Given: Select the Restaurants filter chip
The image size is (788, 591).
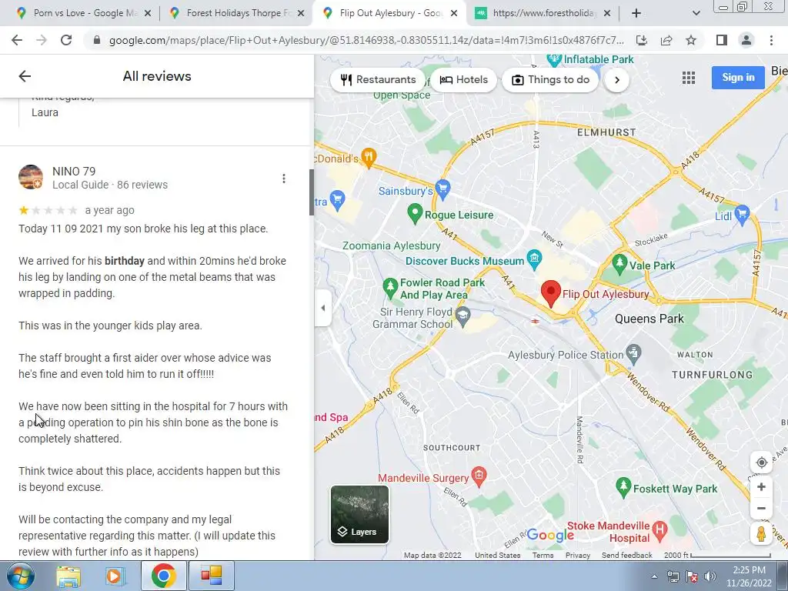Looking at the screenshot, I should 378,79.
